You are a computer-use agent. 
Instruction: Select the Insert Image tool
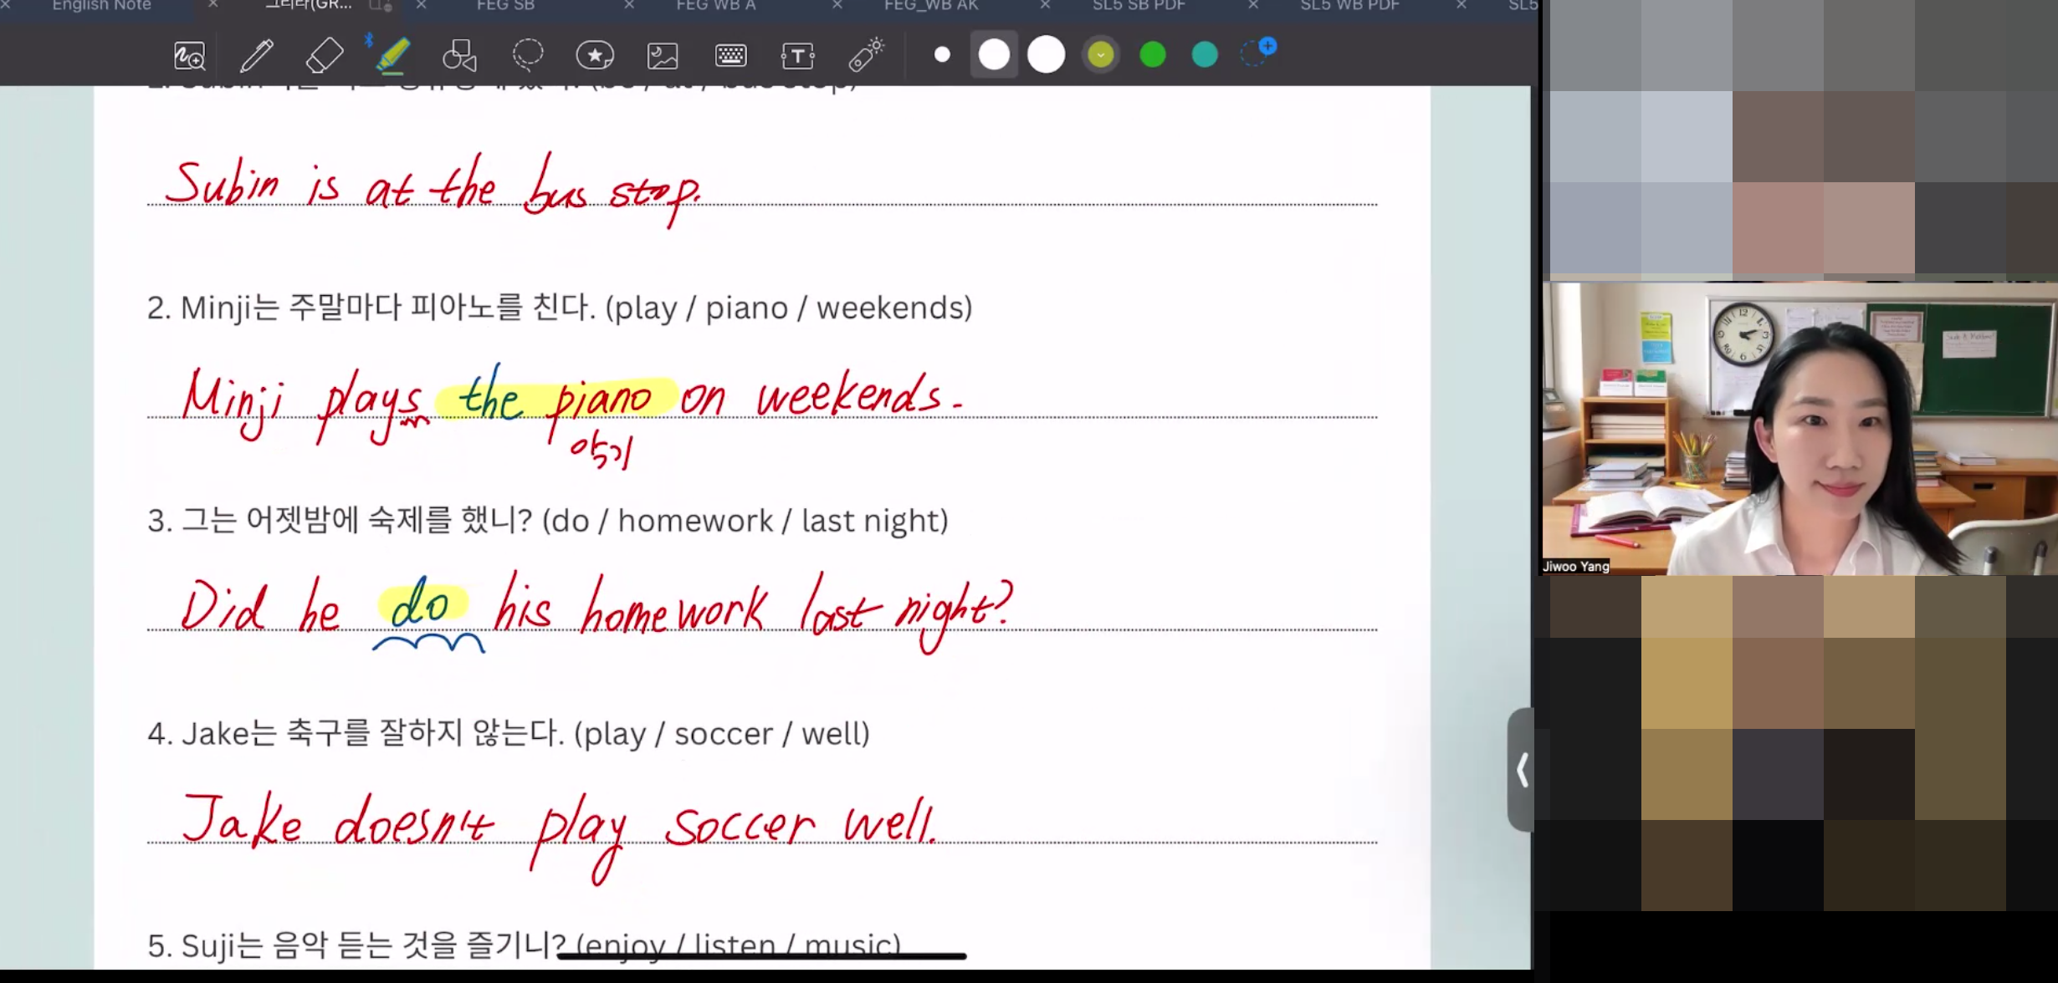[x=663, y=56]
